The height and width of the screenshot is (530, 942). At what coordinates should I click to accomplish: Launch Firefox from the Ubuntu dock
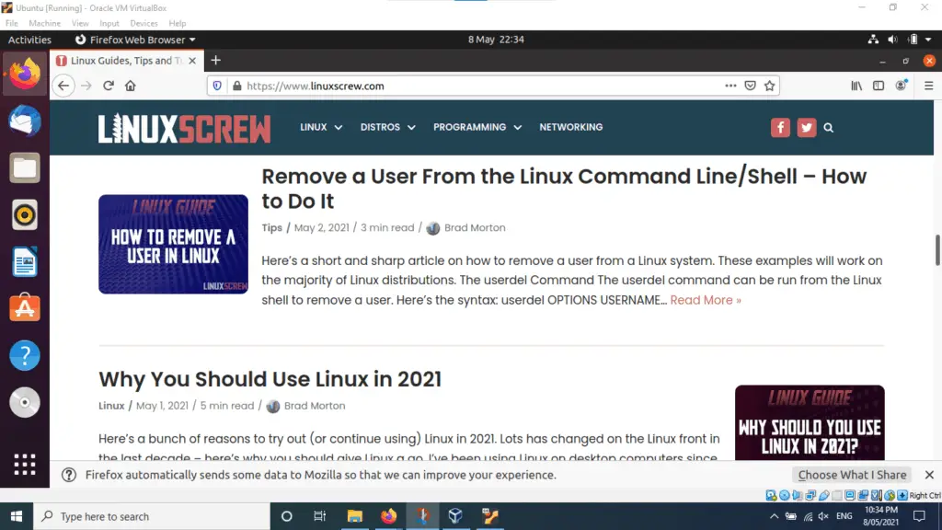(25, 74)
